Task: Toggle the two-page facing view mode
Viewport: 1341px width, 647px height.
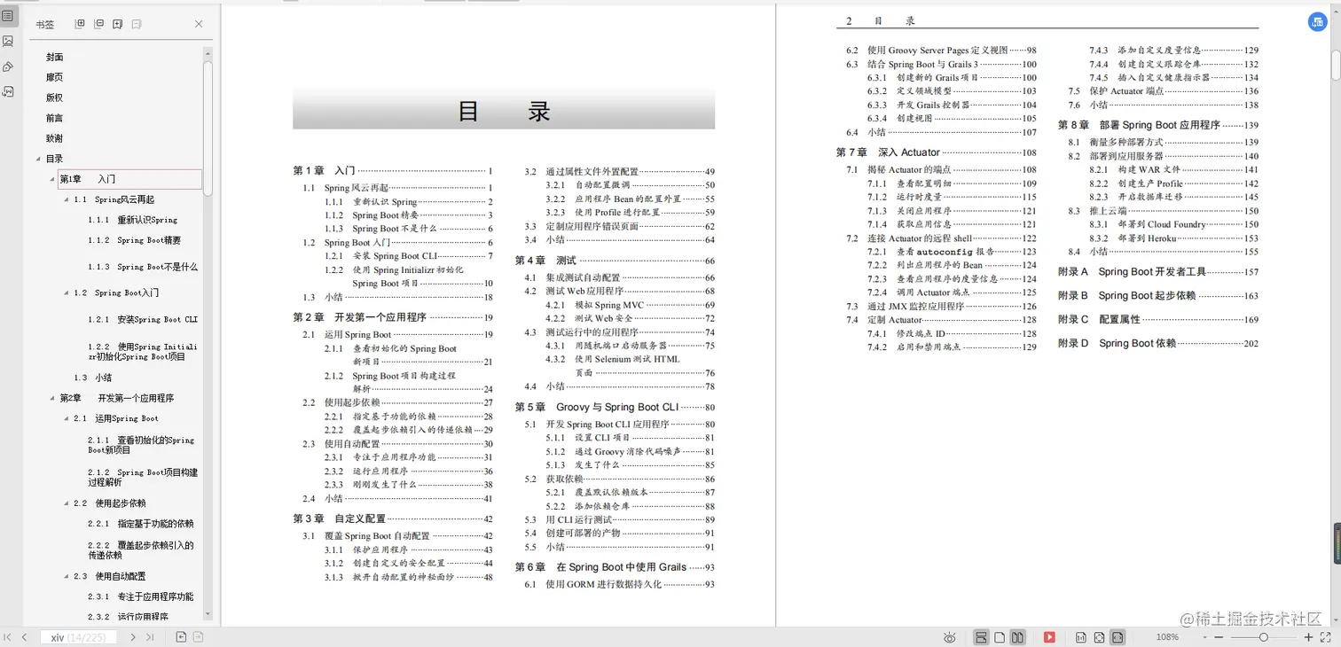Action: pos(1018,636)
